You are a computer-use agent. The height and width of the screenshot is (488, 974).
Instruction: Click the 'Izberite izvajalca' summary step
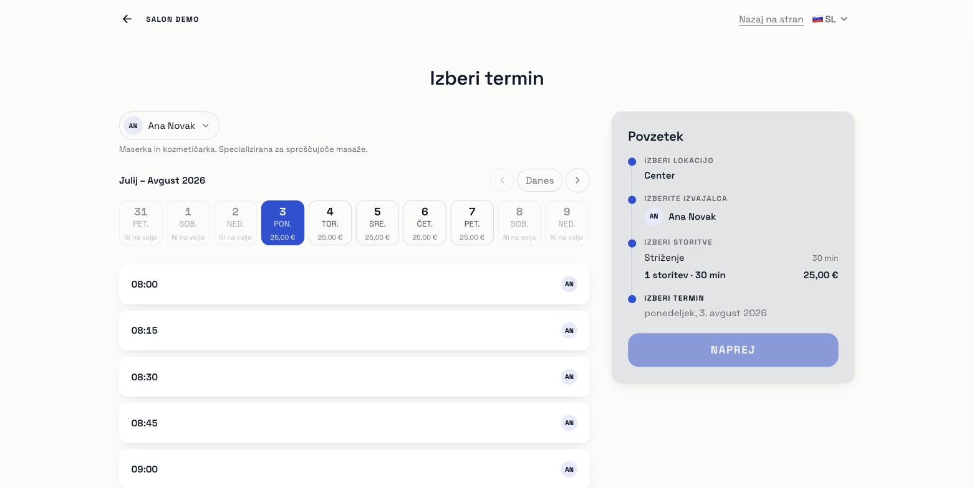point(685,199)
